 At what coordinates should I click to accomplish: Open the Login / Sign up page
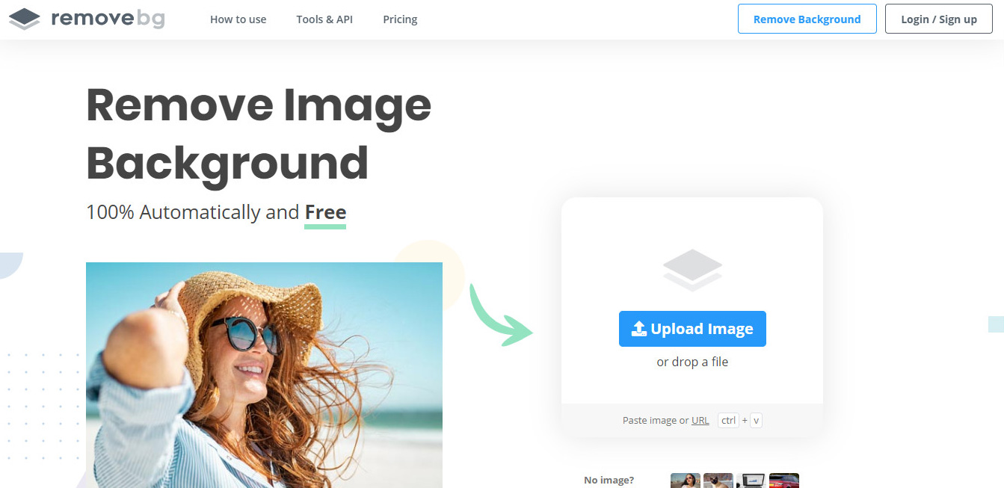pyautogui.click(x=938, y=19)
